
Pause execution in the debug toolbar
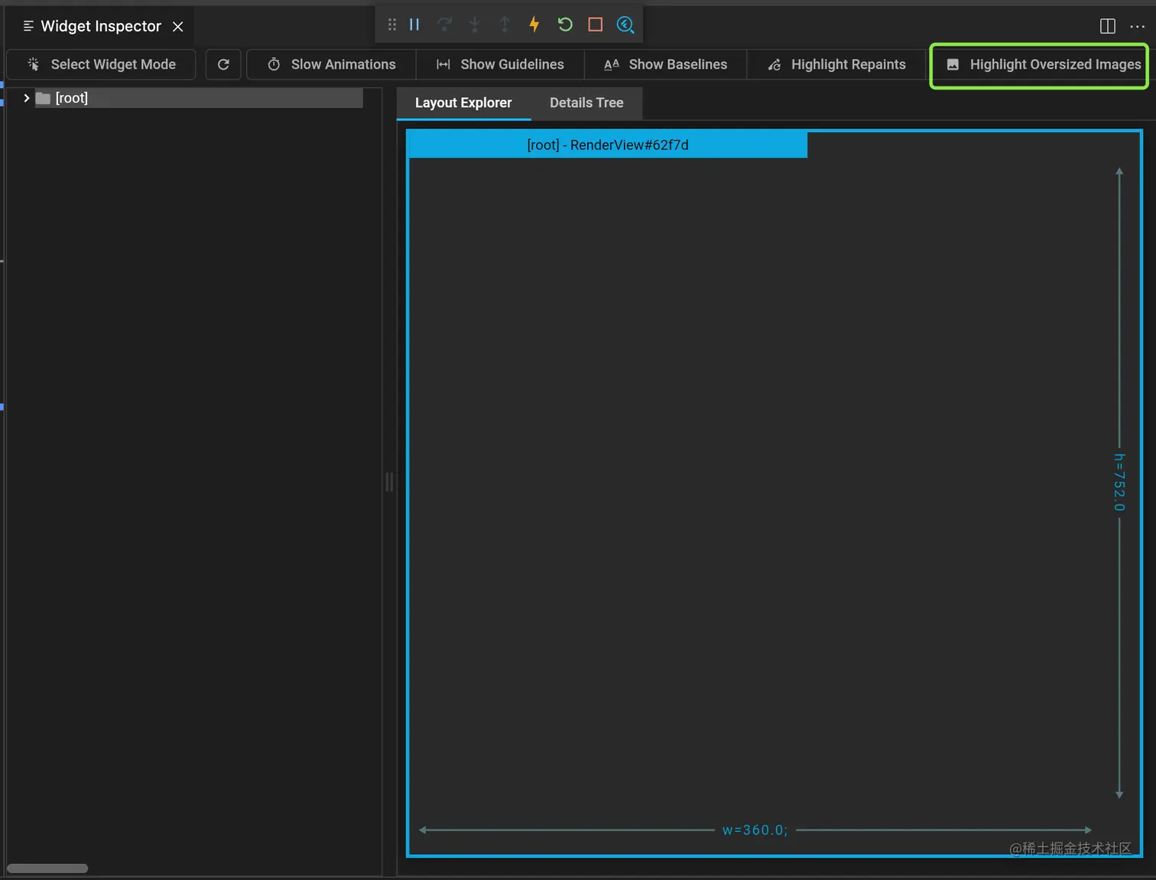pos(414,24)
